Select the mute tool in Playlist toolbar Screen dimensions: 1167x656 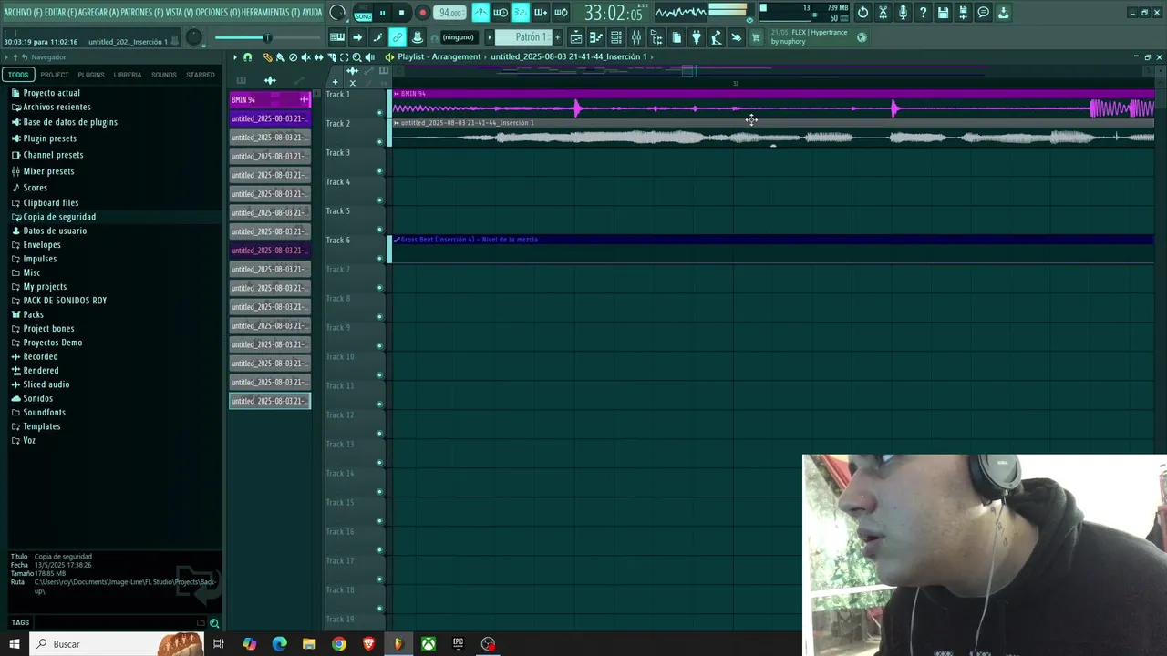(x=305, y=57)
